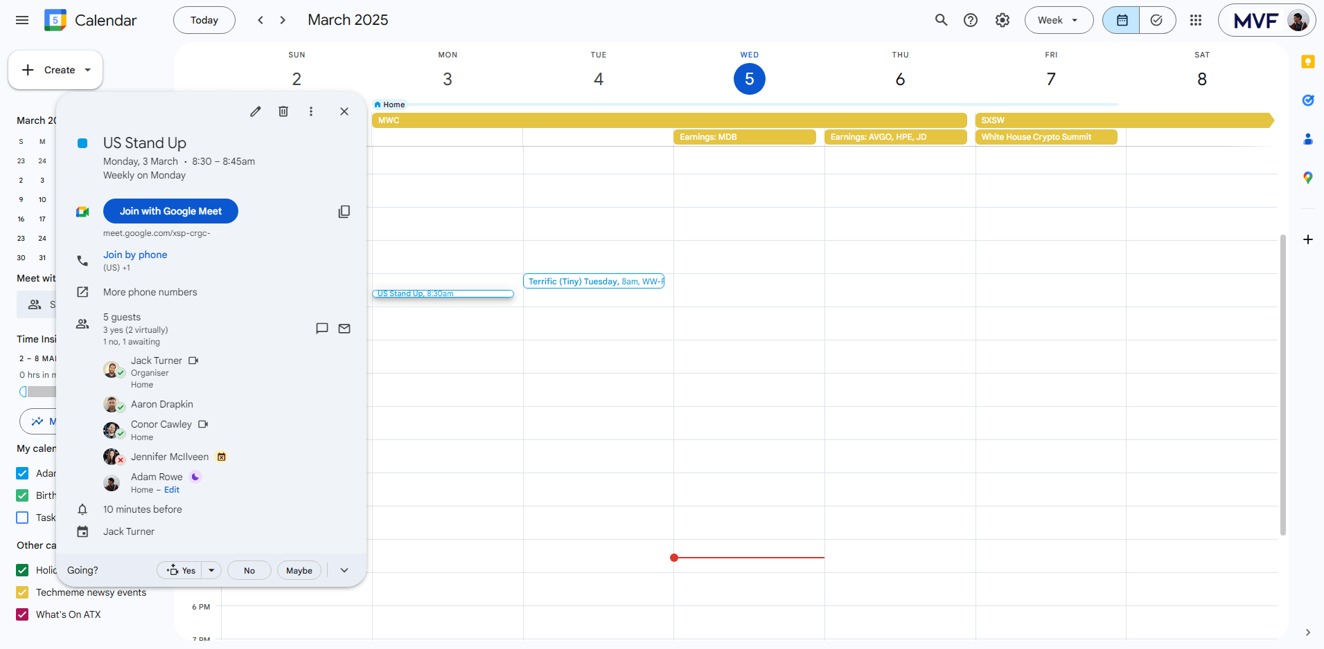
Task: Open More phone numbers link
Action: (x=150, y=292)
